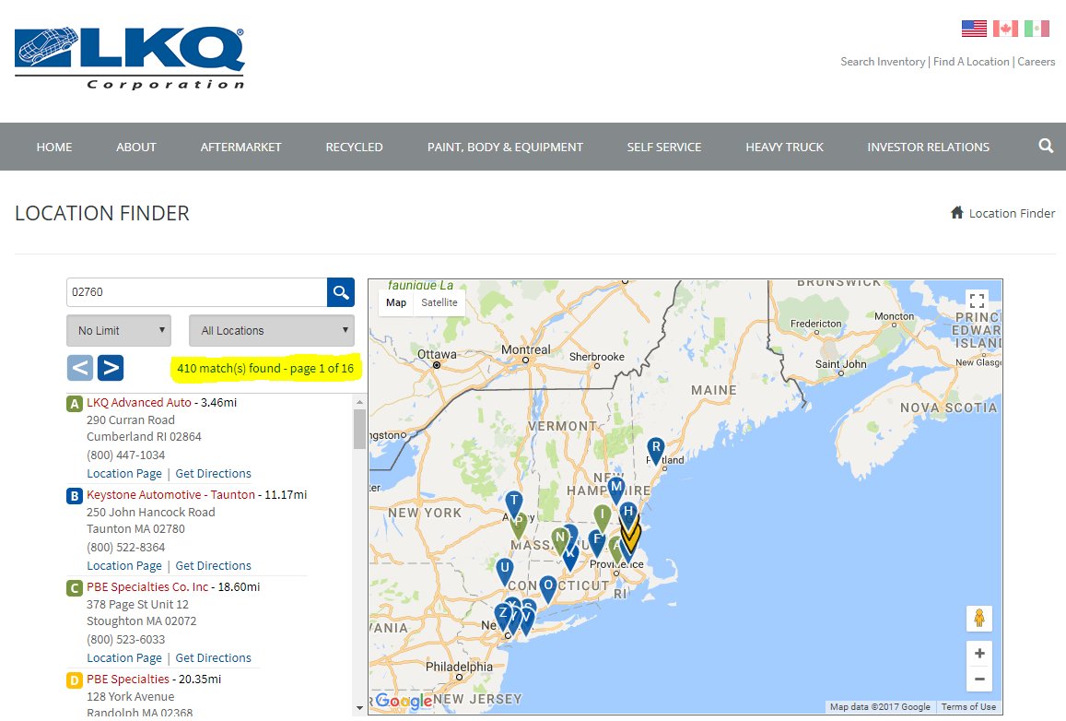Click Terms of Use on the map
Screen dimensions: 1066x721
click(968, 707)
